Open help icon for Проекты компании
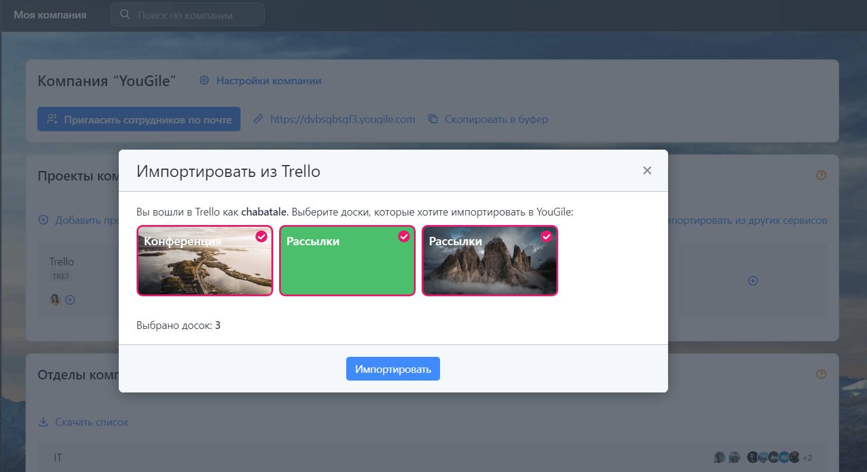867x472 pixels. tap(821, 175)
